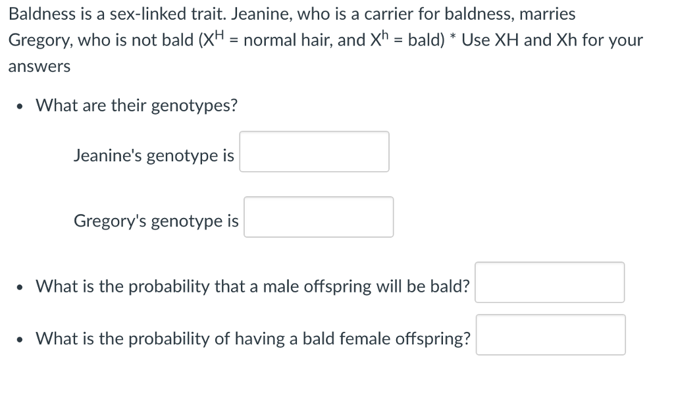This screenshot has width=674, height=405.
Task: Select the bald male offspring probability field
Action: [x=550, y=283]
